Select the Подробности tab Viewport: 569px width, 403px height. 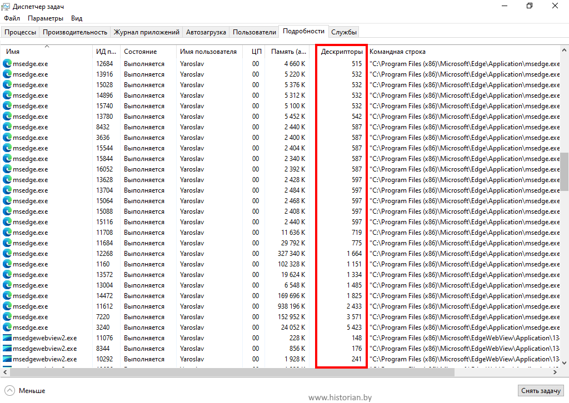click(303, 31)
